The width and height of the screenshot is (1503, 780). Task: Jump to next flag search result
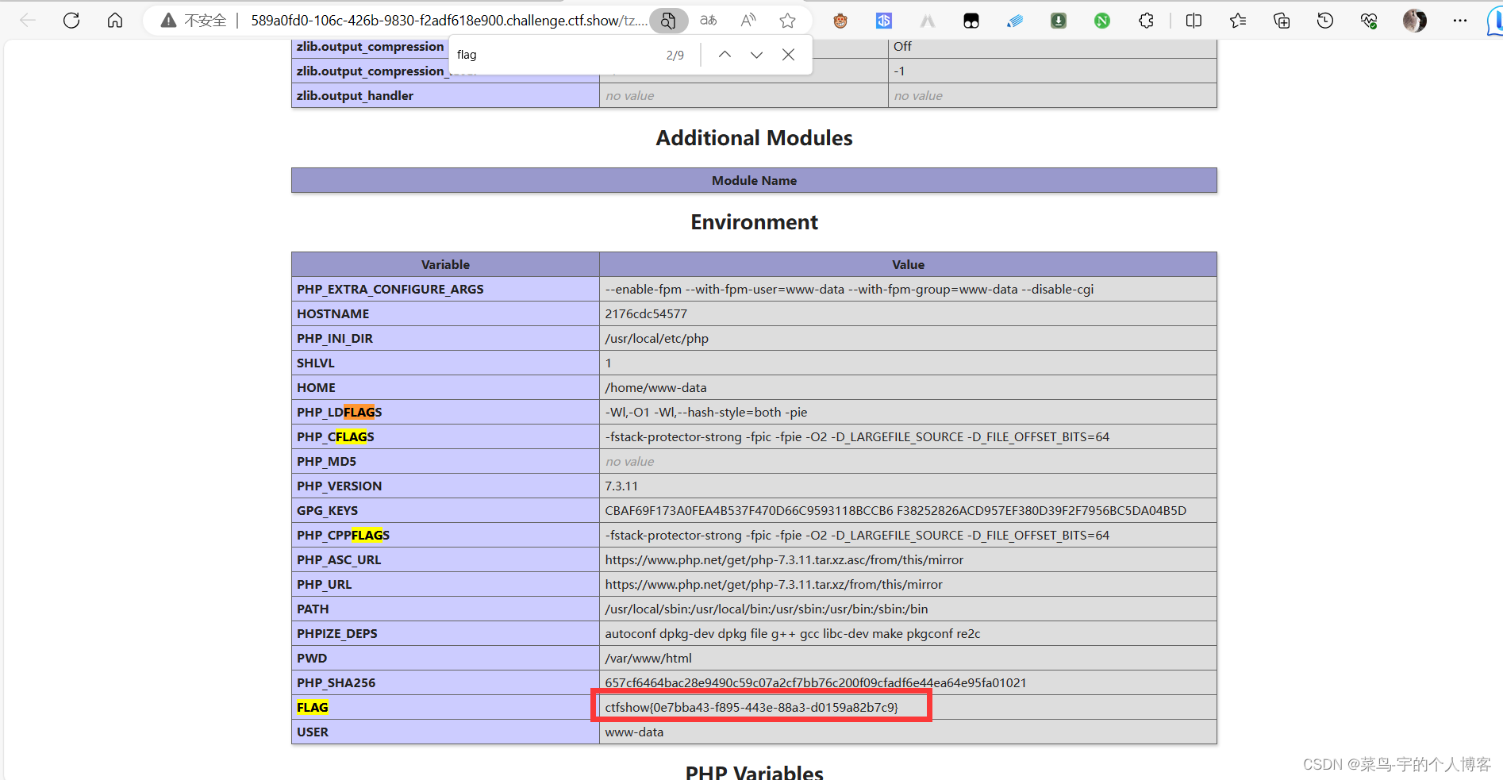click(755, 54)
